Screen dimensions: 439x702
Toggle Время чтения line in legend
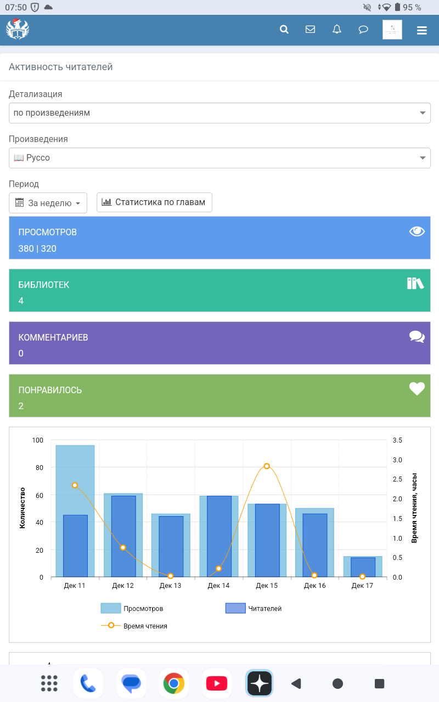[134, 626]
